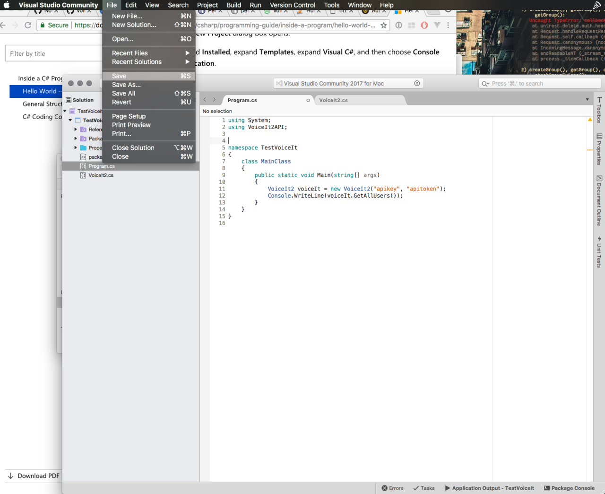The height and width of the screenshot is (494, 605).
Task: Choose Print... in File menu
Action: [149, 134]
